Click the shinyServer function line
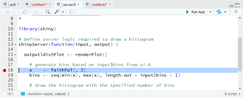Viewport: 243px width, 98px height. click(x=68, y=45)
